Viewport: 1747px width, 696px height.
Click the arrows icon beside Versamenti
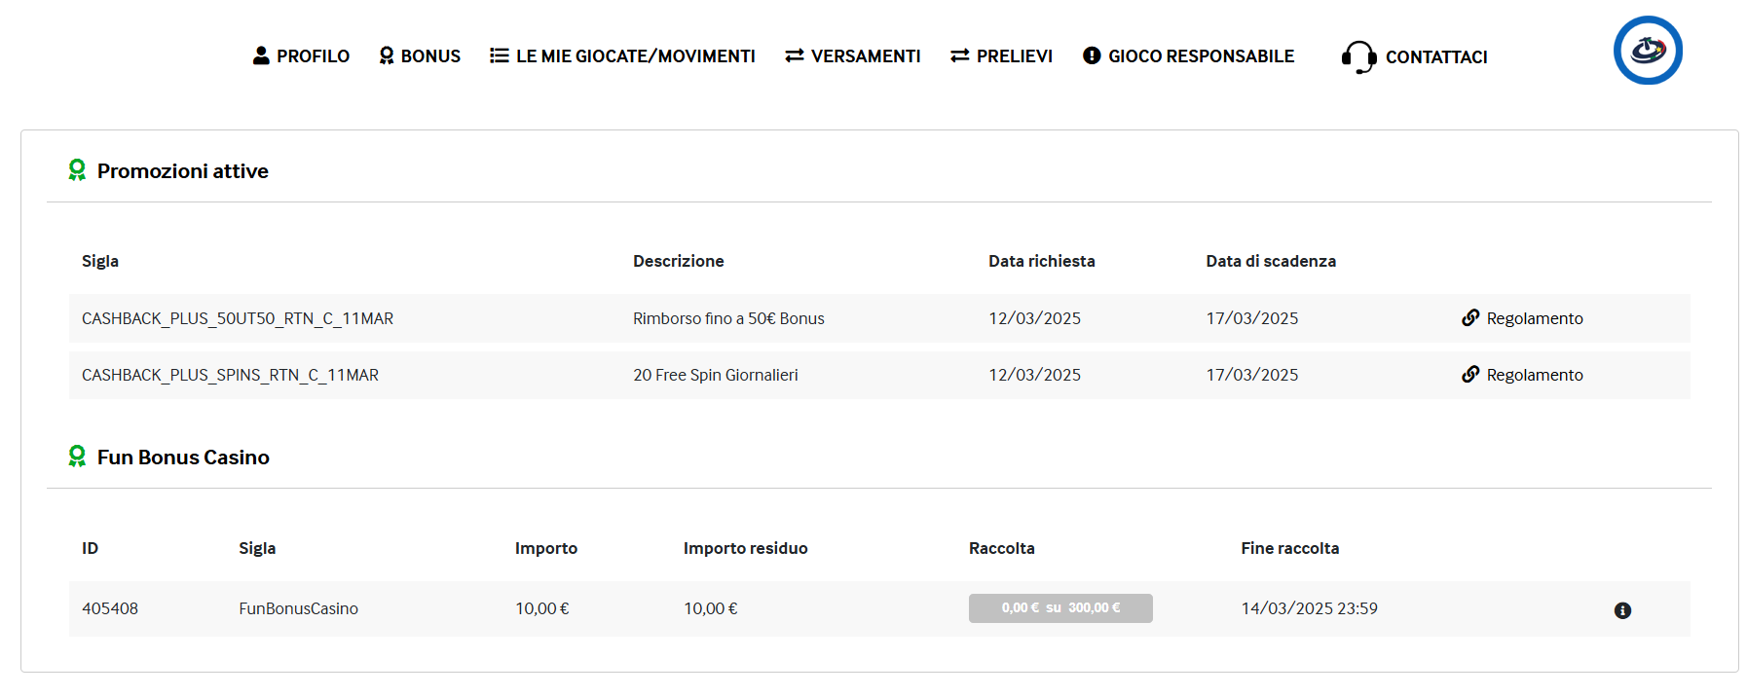pos(795,55)
